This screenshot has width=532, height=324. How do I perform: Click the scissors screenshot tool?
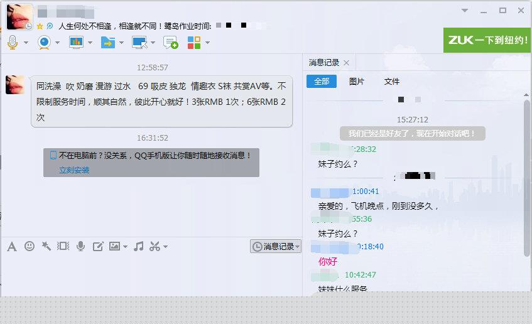pyautogui.click(x=155, y=246)
